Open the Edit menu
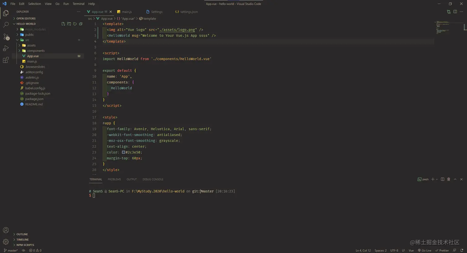467x253 pixels. 22,4
